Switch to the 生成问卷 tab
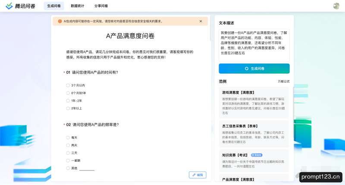The image size is (345, 185). [x=54, y=6]
